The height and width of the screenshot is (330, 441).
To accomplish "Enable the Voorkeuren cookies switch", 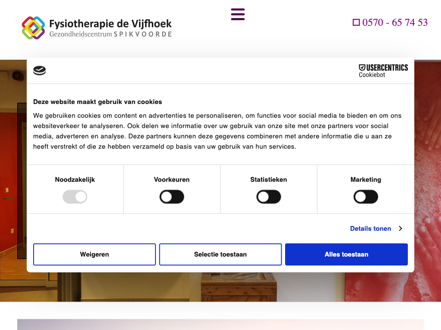I will (x=172, y=197).
